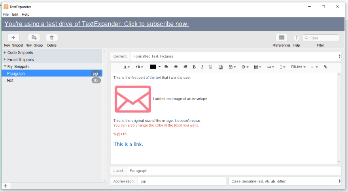Open the script snippet menu
This screenshot has height=192, width=348.
tap(314, 67)
